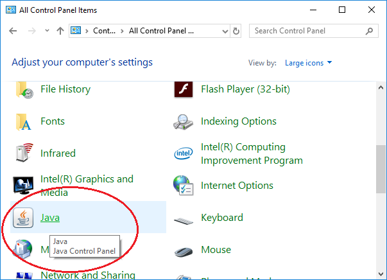Click the File History folder icon

24,90
